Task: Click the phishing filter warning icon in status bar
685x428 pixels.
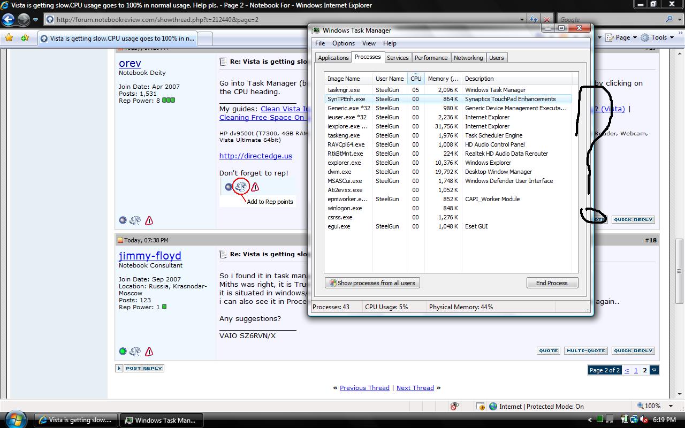Action: [481, 406]
